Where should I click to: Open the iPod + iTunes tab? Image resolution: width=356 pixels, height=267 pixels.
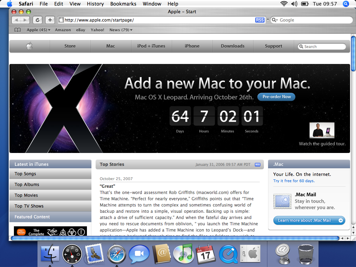pyautogui.click(x=151, y=46)
